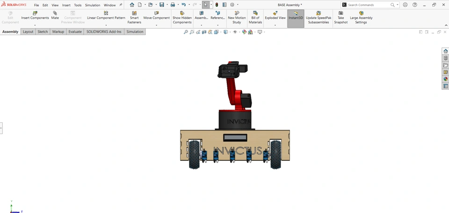The width and height of the screenshot is (449, 213).
Task: Choose Linear Component Pattern
Action: pyautogui.click(x=106, y=15)
